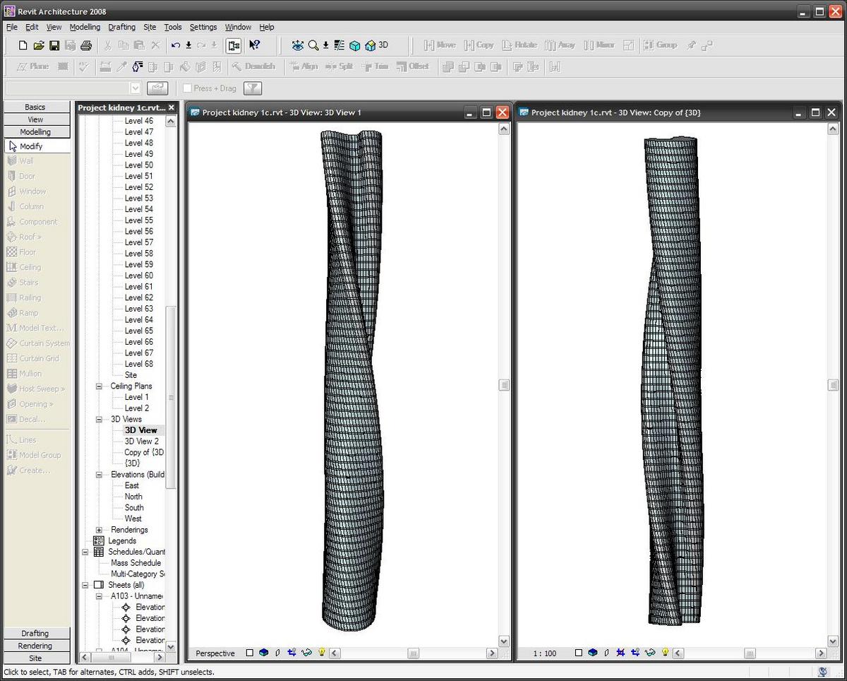Screen dimensions: 847x681
Task: Collapse the Ceiling Plans tree node
Action: [99, 386]
